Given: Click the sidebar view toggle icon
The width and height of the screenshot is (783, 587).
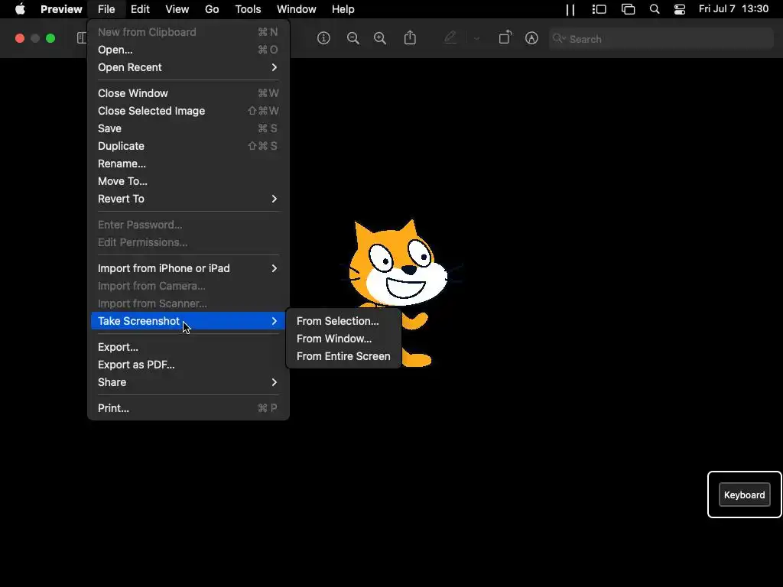Looking at the screenshot, I should click(81, 38).
